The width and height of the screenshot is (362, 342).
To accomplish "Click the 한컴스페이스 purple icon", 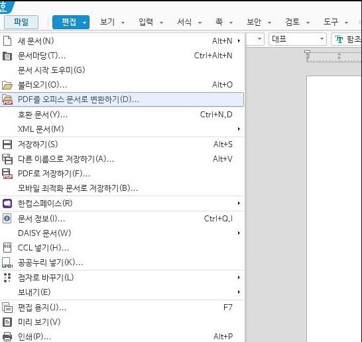I will pos(7,203).
